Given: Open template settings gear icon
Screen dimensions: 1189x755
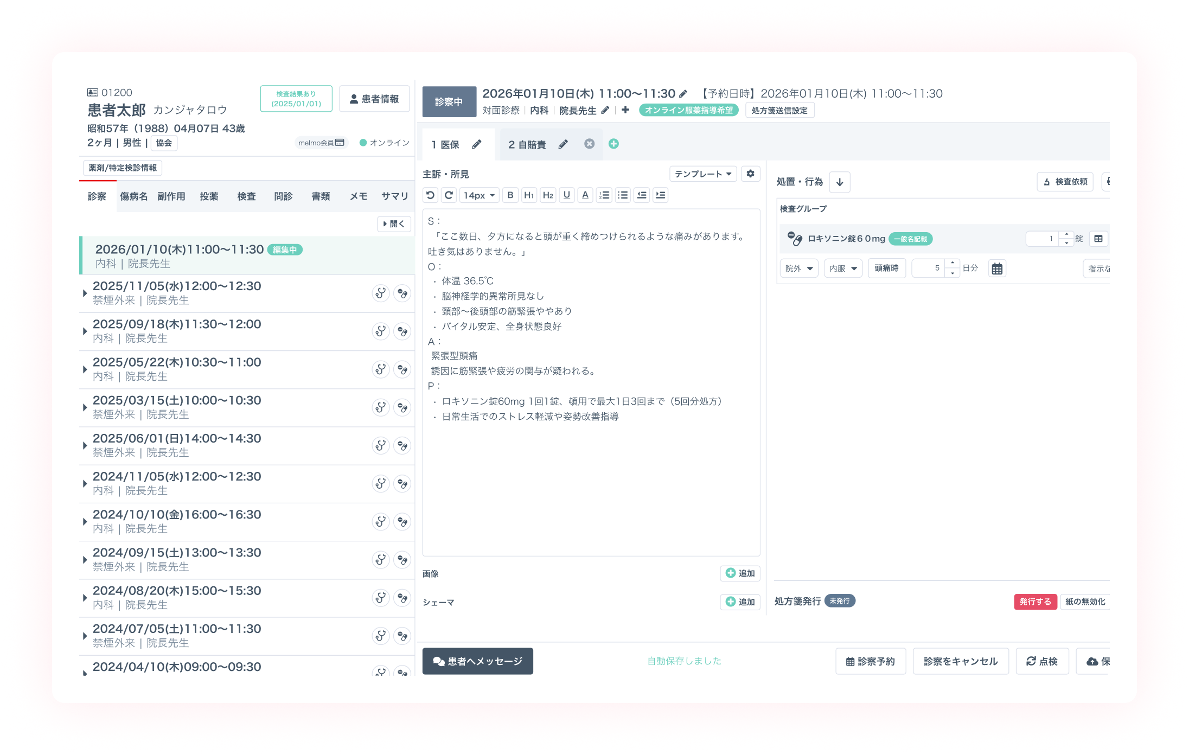Looking at the screenshot, I should click(750, 174).
